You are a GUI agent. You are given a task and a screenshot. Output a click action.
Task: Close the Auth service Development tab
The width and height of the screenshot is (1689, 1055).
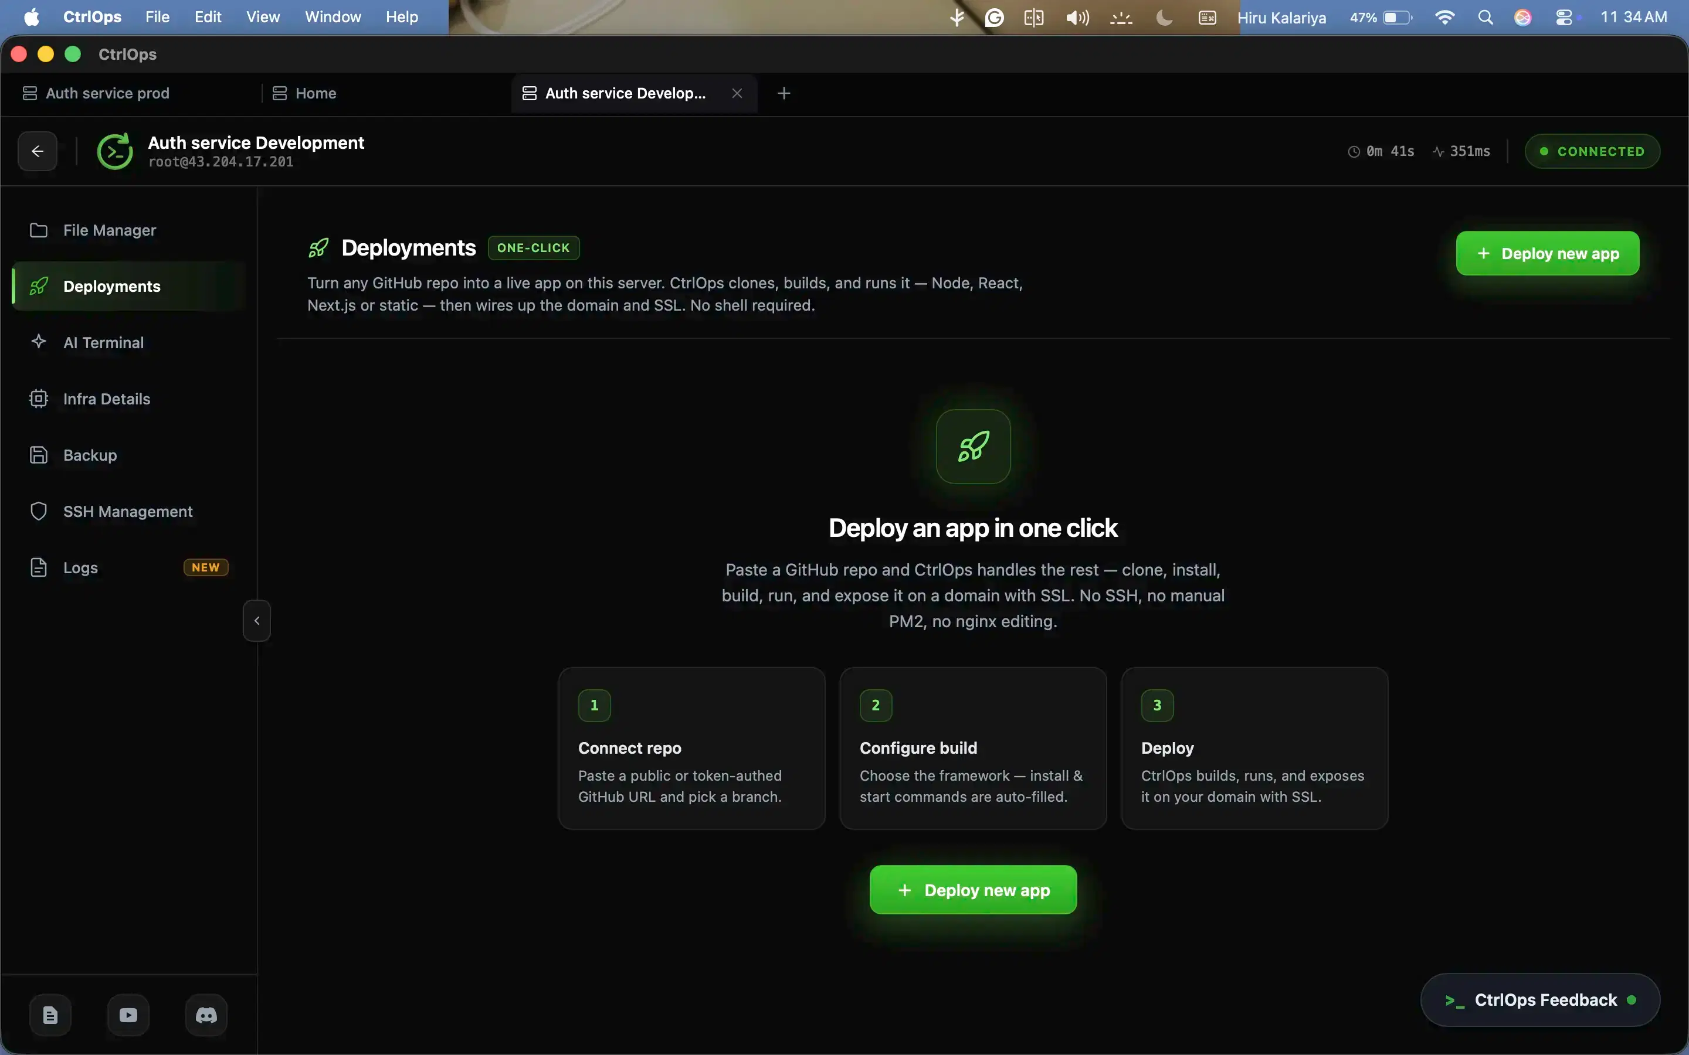point(737,94)
